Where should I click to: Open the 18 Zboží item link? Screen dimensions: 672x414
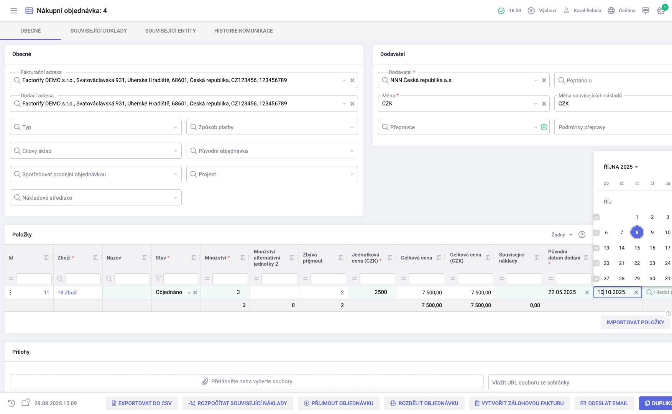point(67,292)
